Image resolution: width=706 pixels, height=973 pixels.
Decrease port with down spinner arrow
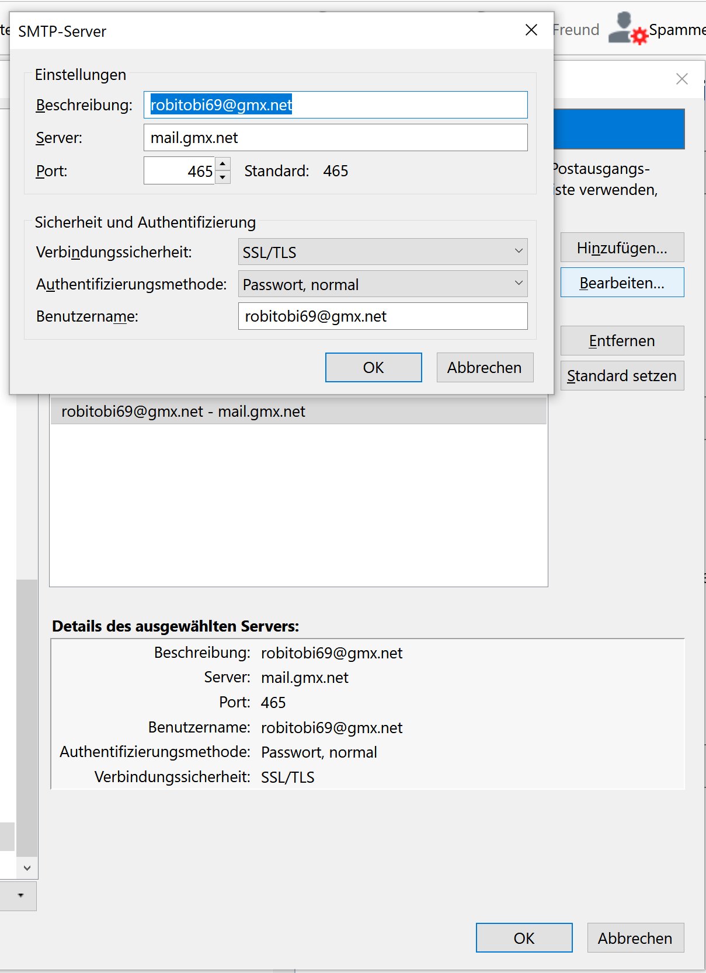[223, 177]
